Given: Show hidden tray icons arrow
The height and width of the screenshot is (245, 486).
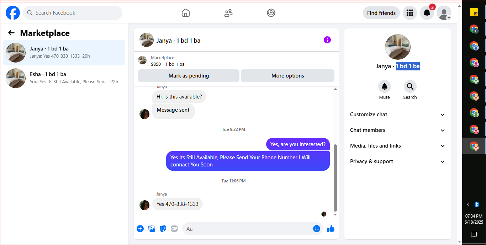Looking at the screenshot, I should tap(468, 204).
